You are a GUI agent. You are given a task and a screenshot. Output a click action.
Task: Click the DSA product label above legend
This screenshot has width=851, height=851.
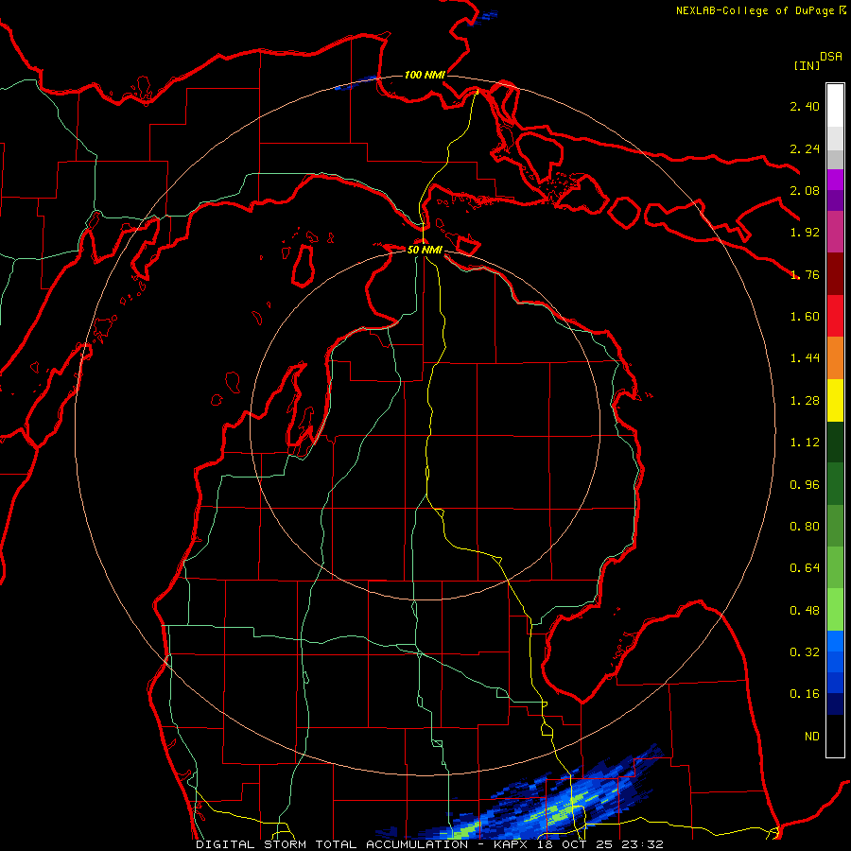[831, 57]
